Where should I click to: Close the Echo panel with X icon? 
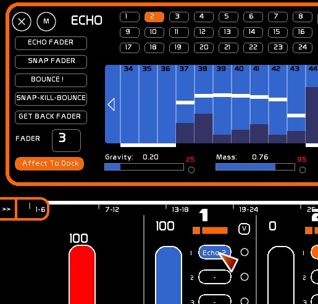pyautogui.click(x=22, y=22)
